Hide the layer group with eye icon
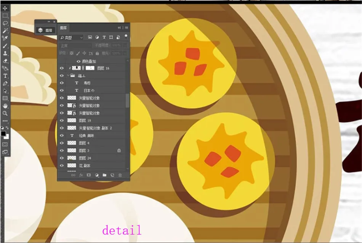Screen dimensions: 362x243 (62, 76)
